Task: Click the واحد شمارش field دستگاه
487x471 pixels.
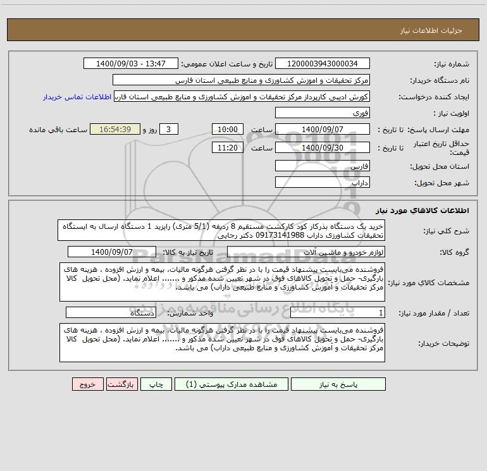Action: coord(111,313)
